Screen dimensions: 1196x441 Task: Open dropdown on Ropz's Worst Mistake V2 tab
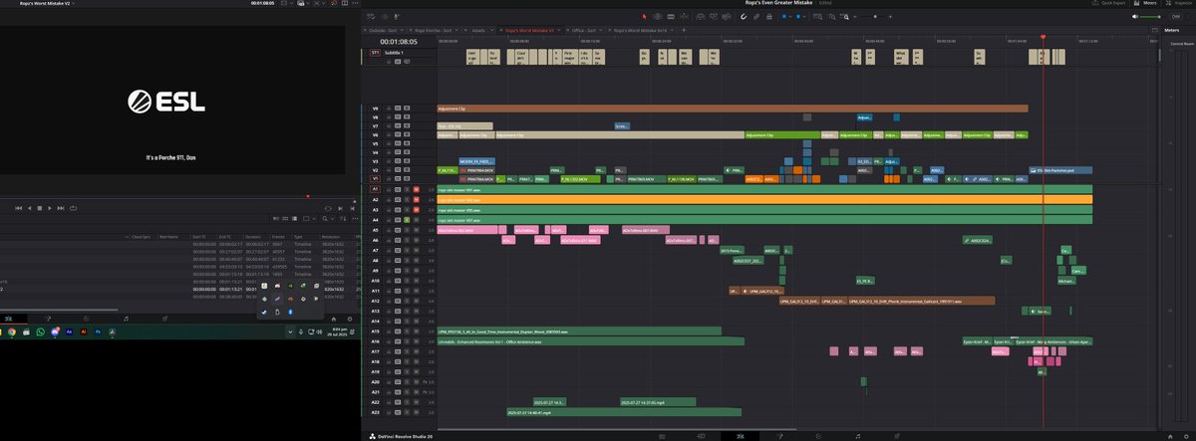tap(559, 30)
